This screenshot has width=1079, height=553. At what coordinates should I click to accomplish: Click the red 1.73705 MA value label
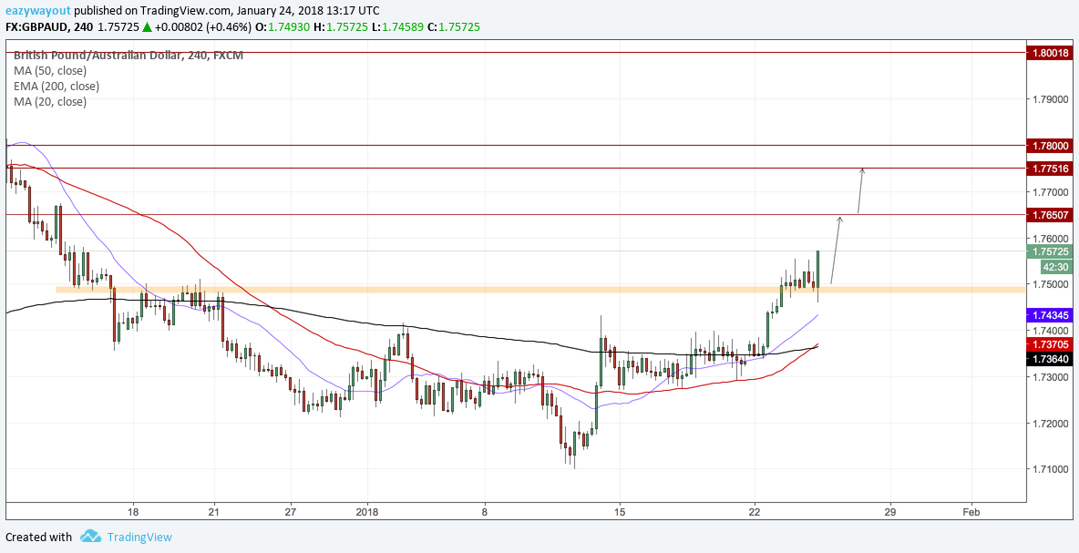[1050, 343]
